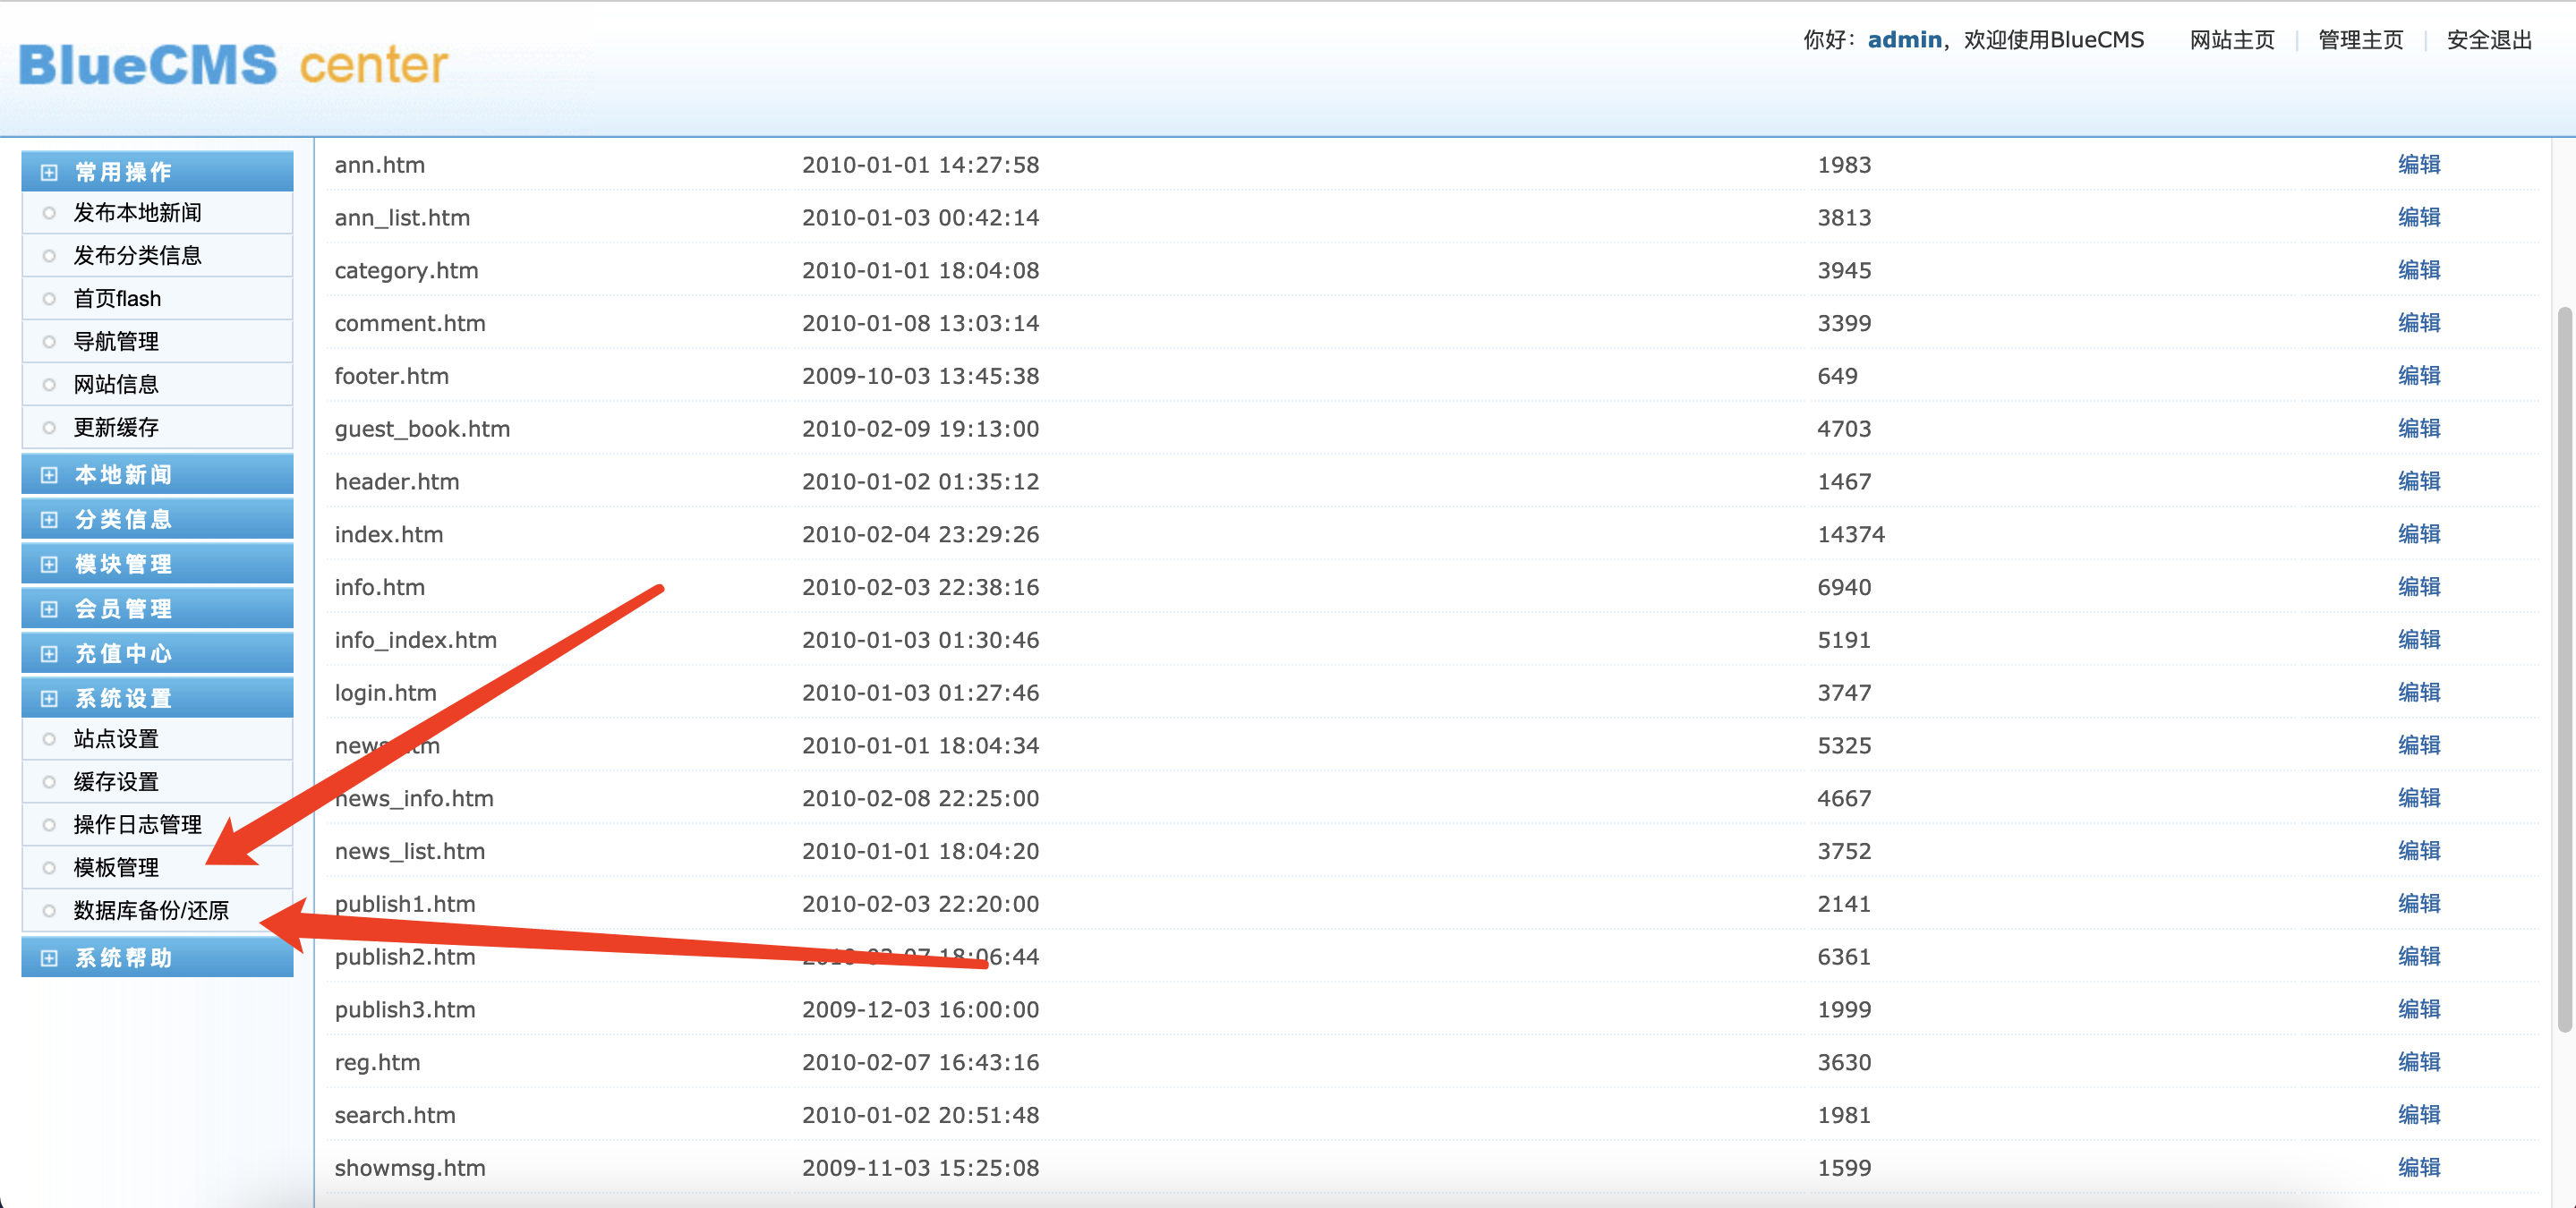This screenshot has width=2576, height=1208.
Task: Edit the index.htm template
Action: (2418, 534)
